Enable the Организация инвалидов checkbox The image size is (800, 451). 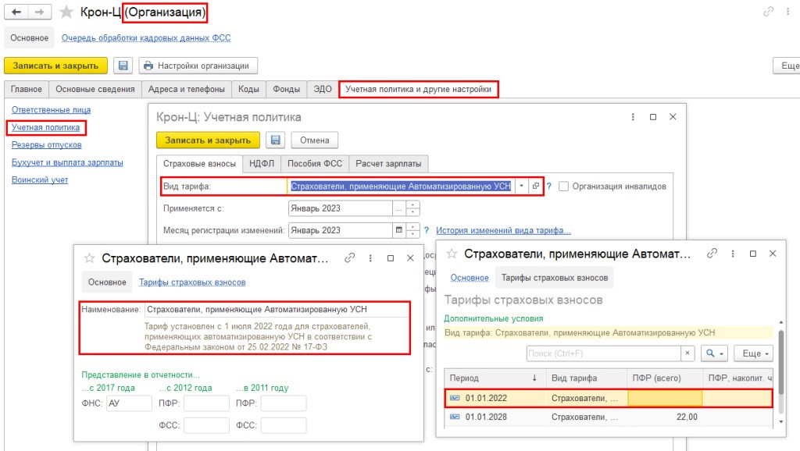(x=564, y=186)
